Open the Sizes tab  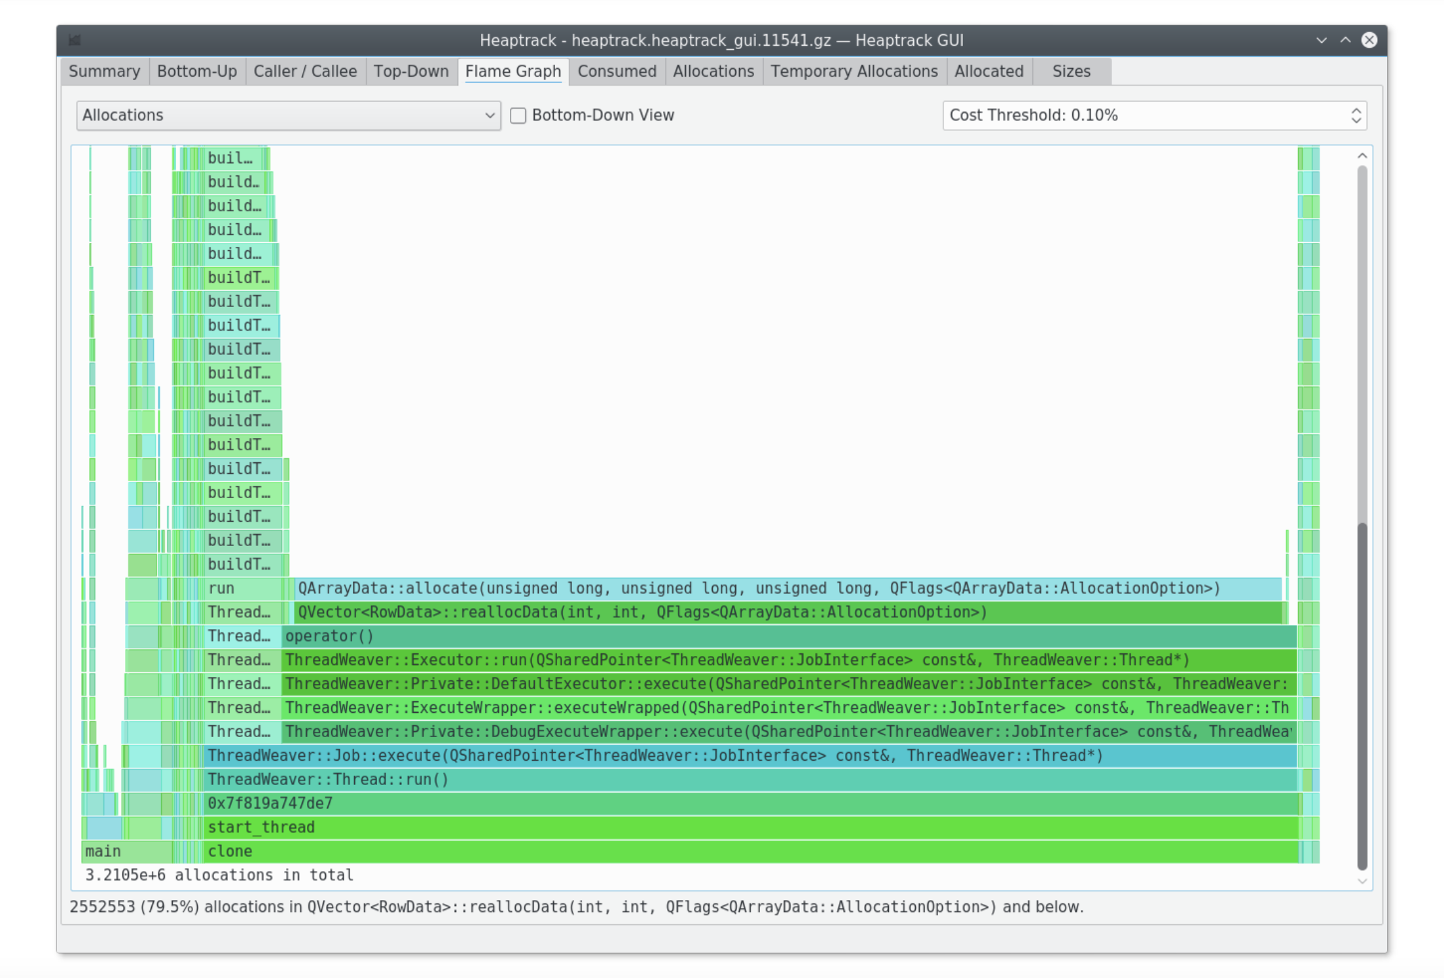coord(1072,71)
